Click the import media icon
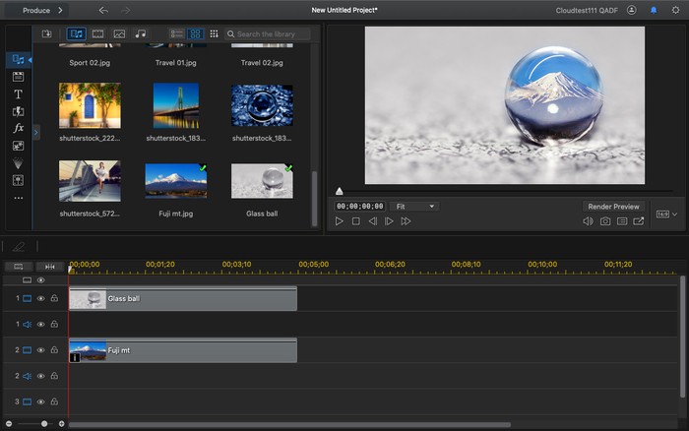Image resolution: width=689 pixels, height=431 pixels. [x=46, y=33]
